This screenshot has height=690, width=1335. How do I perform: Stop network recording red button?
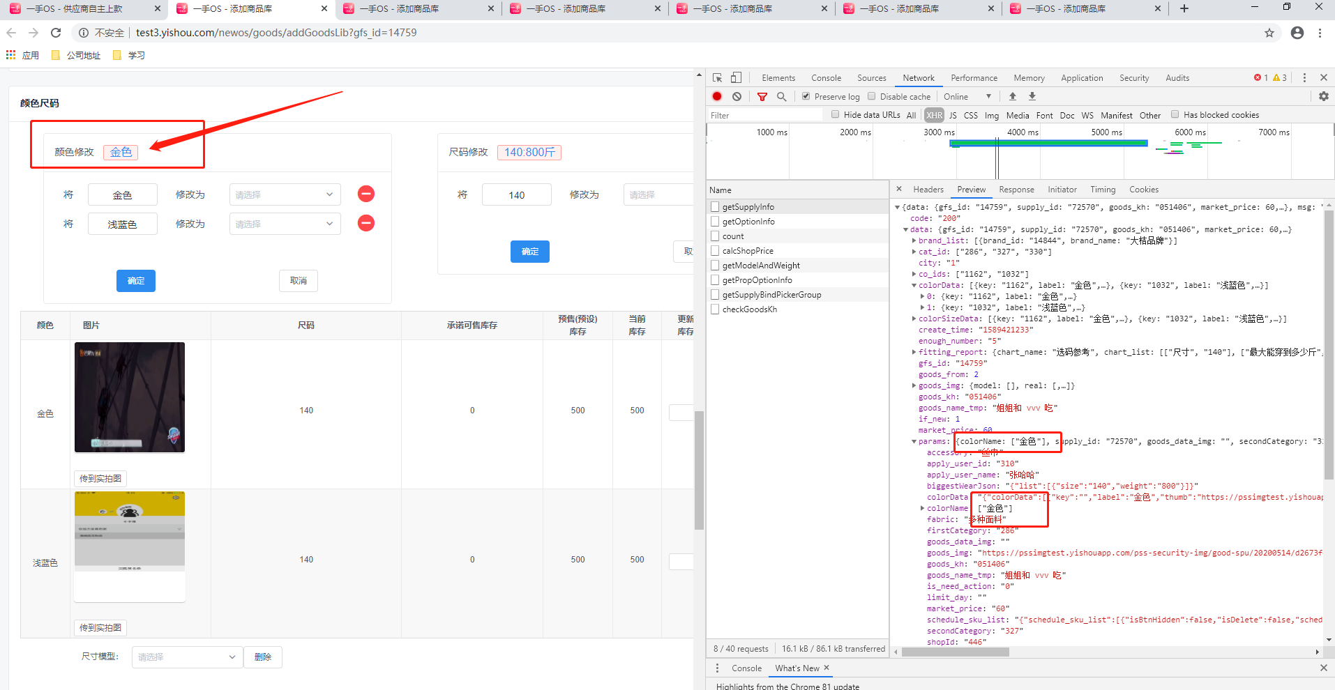(717, 96)
